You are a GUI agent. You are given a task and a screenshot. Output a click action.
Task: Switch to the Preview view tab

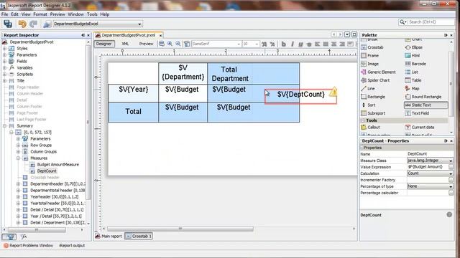coord(146,44)
